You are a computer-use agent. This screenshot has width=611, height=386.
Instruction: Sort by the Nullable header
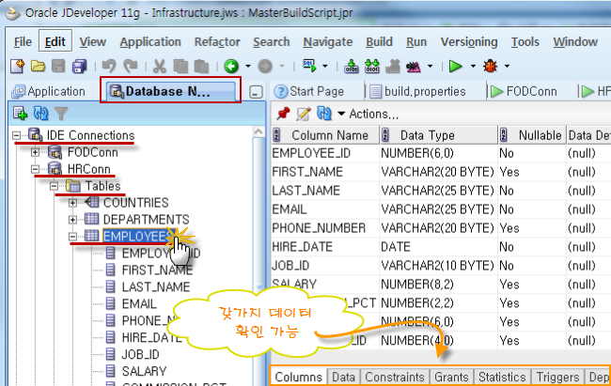pyautogui.click(x=532, y=135)
